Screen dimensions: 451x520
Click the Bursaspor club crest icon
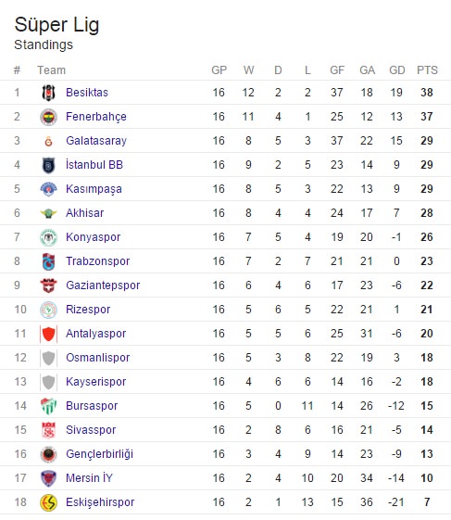click(x=48, y=406)
